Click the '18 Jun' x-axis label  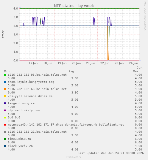tap(48, 63)
